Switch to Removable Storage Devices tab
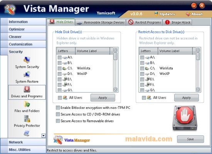Image resolution: width=212 pixels, height=154 pixels. [x=101, y=22]
